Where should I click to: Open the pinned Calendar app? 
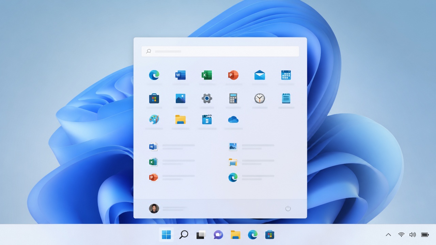(x=286, y=75)
